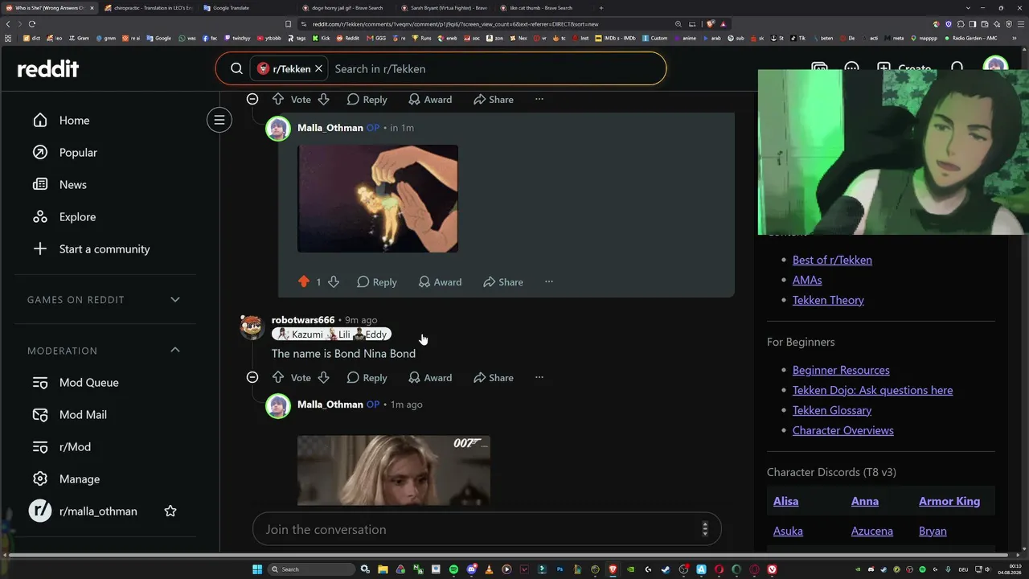The width and height of the screenshot is (1029, 579).
Task: Open Tekken Dojo: Ask questions here
Action: (872, 390)
